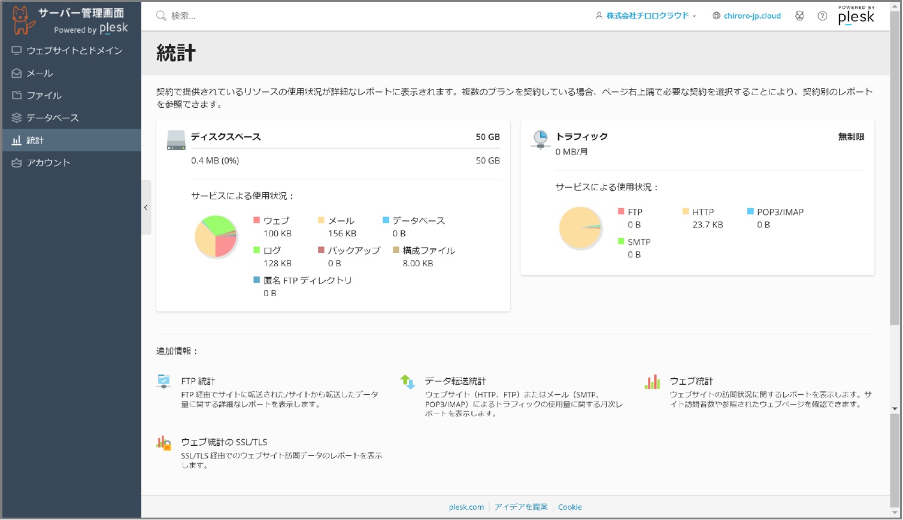Click the bar chart icon next to 統計

click(17, 140)
